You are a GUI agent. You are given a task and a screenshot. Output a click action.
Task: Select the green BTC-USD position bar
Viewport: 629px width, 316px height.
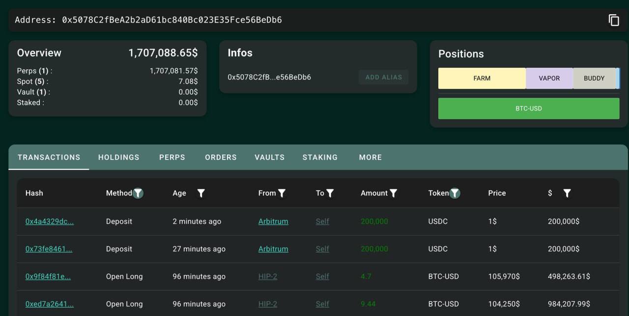(529, 108)
